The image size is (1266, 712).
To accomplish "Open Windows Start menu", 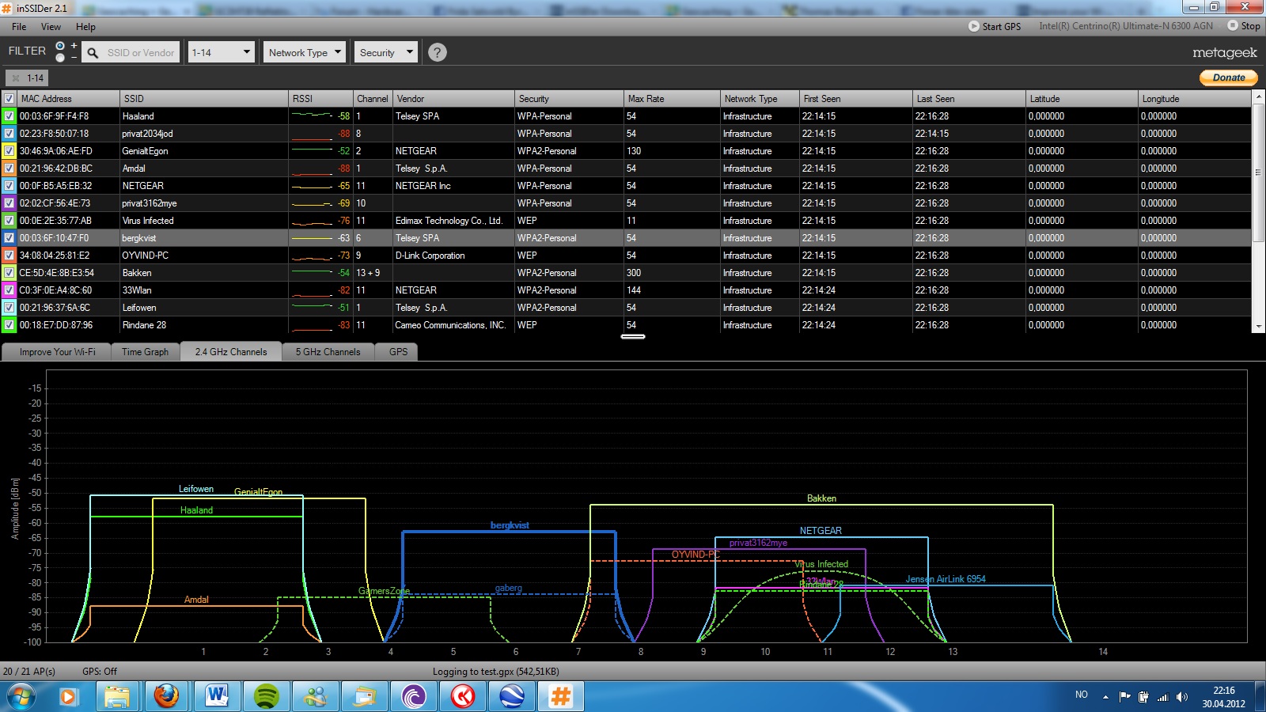I will tap(21, 697).
